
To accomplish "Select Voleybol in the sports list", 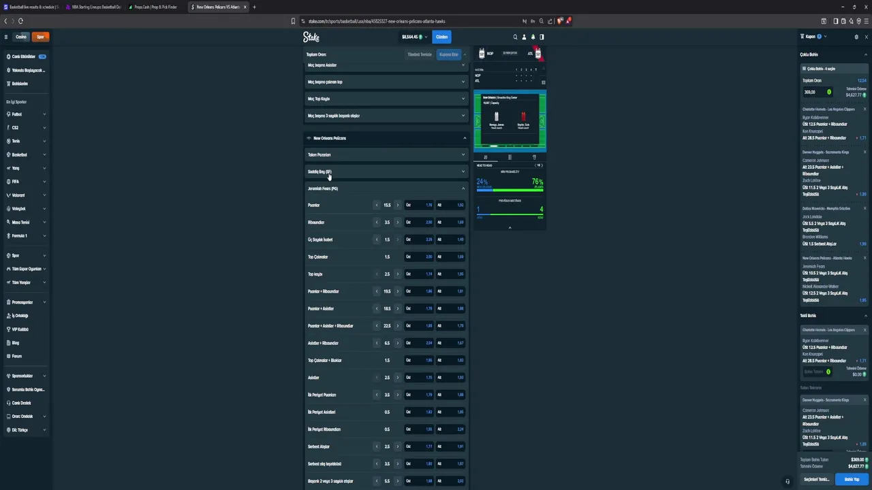I will coord(25,208).
